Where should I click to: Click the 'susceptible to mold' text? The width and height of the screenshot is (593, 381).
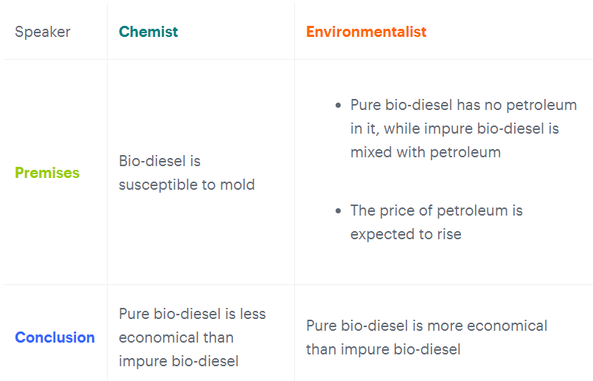tap(187, 185)
